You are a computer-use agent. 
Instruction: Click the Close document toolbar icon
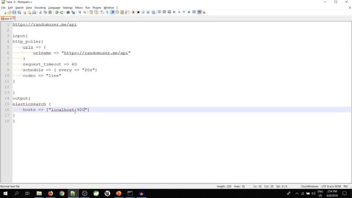pyautogui.click(x=24, y=12)
